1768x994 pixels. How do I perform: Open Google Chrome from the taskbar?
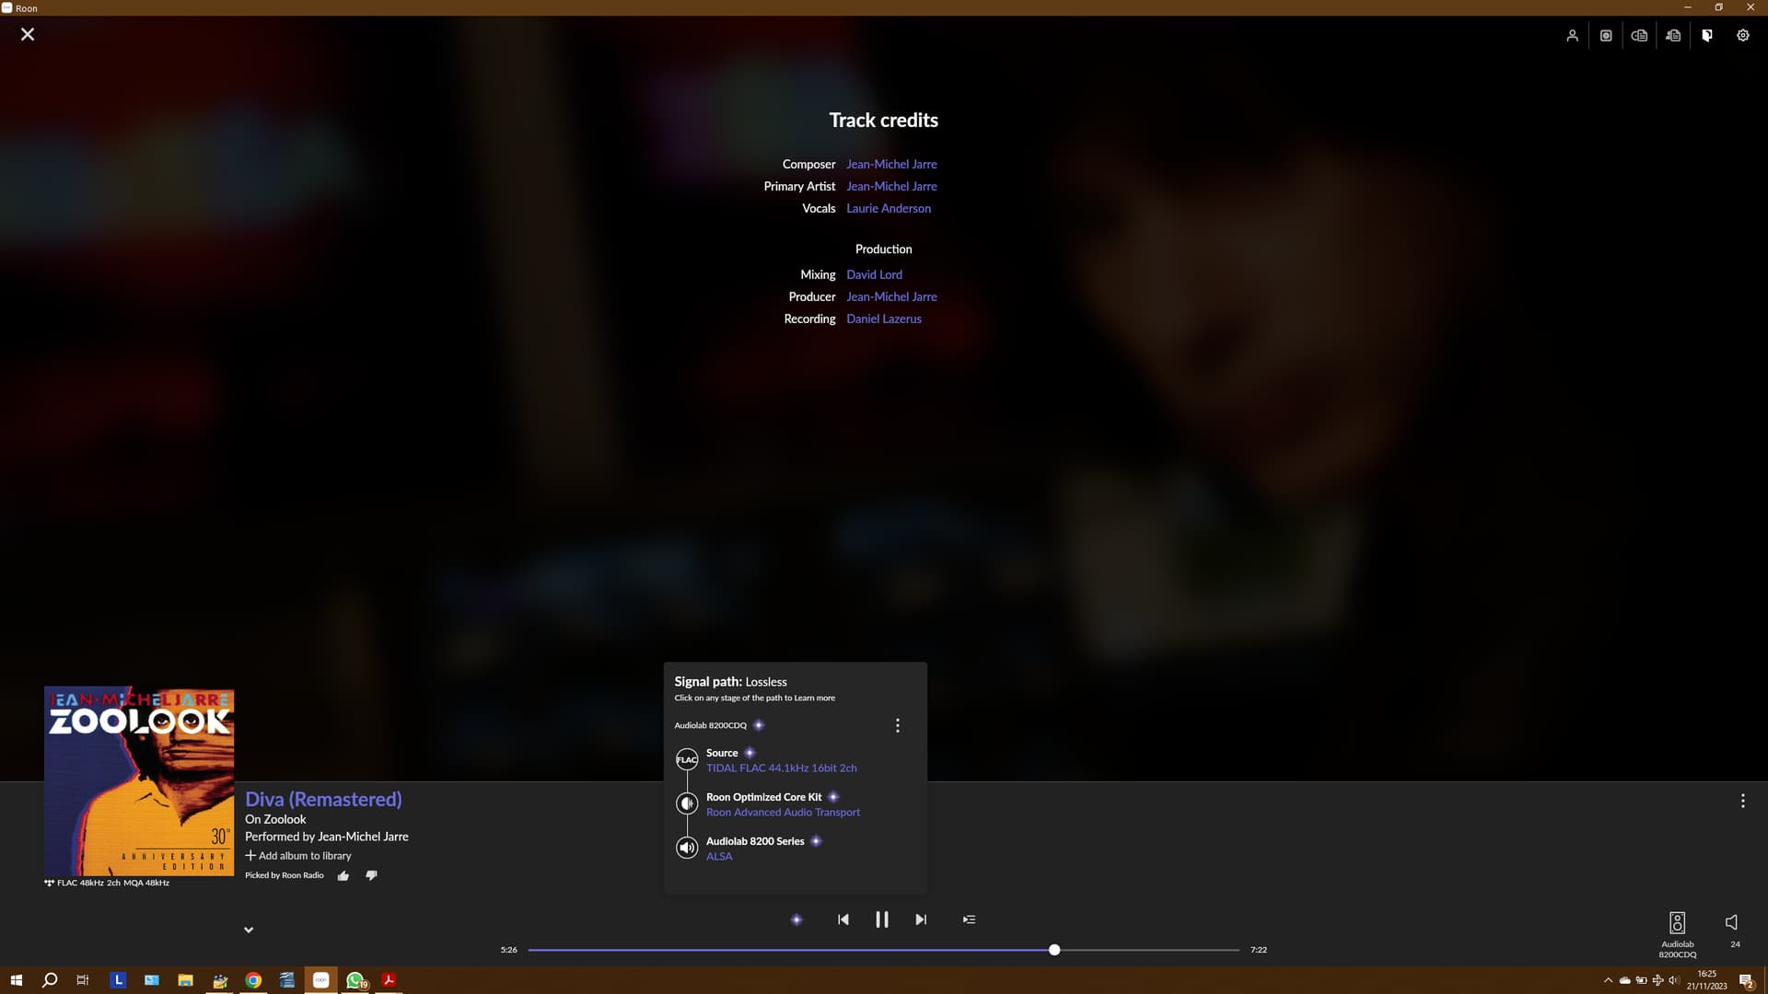(253, 980)
